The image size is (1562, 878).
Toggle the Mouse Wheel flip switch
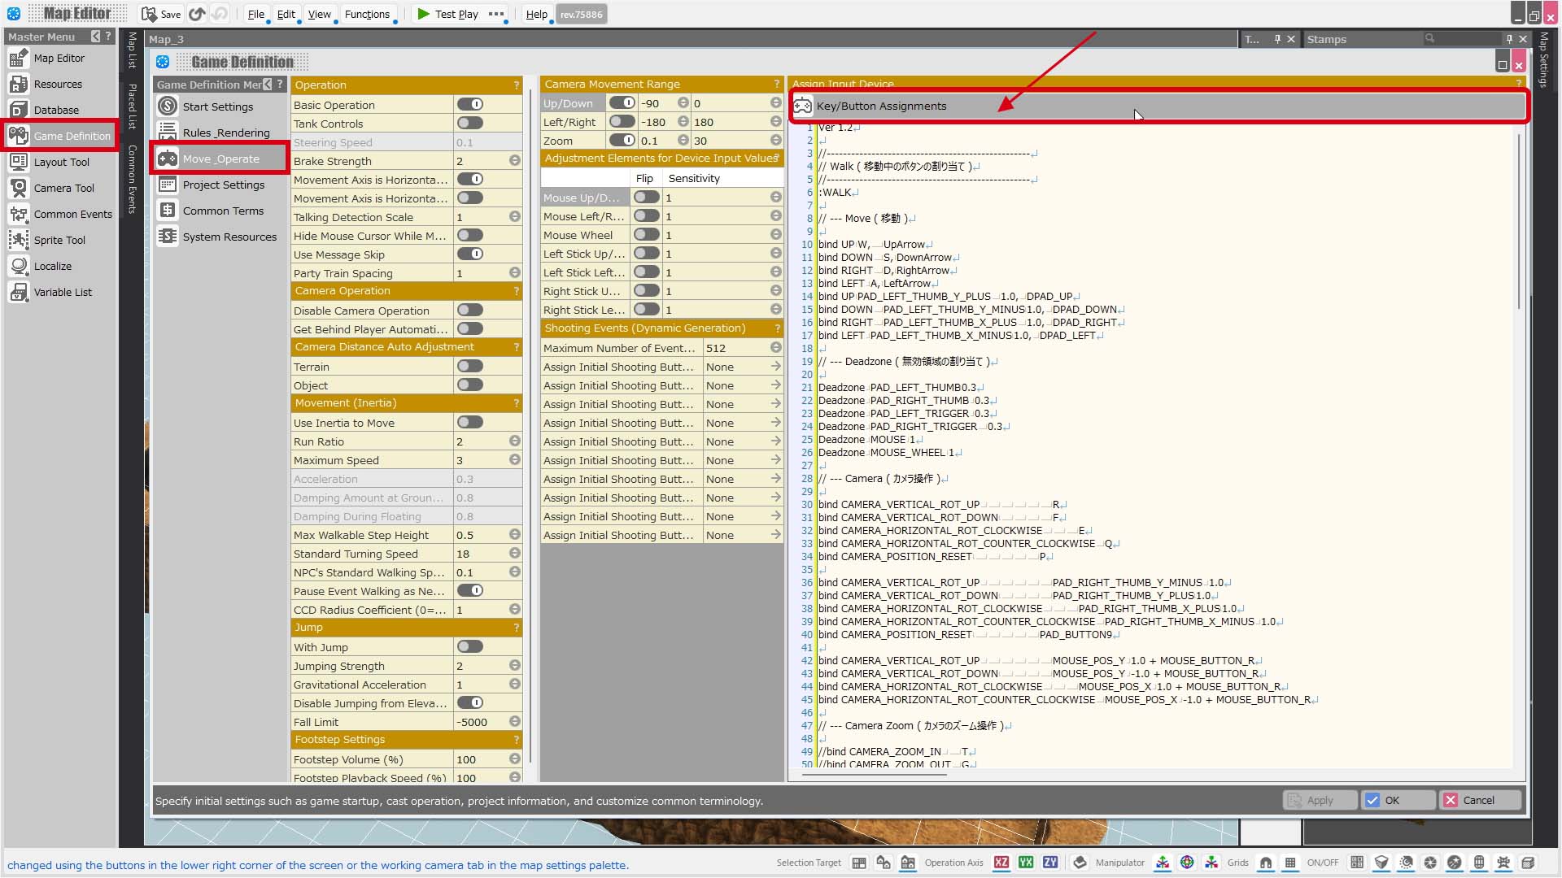(x=647, y=235)
